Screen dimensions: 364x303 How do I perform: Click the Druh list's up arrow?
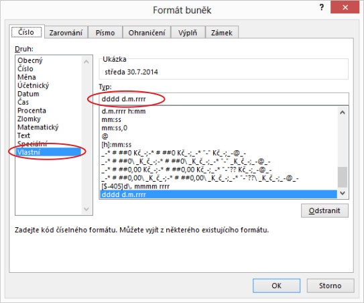point(86,62)
